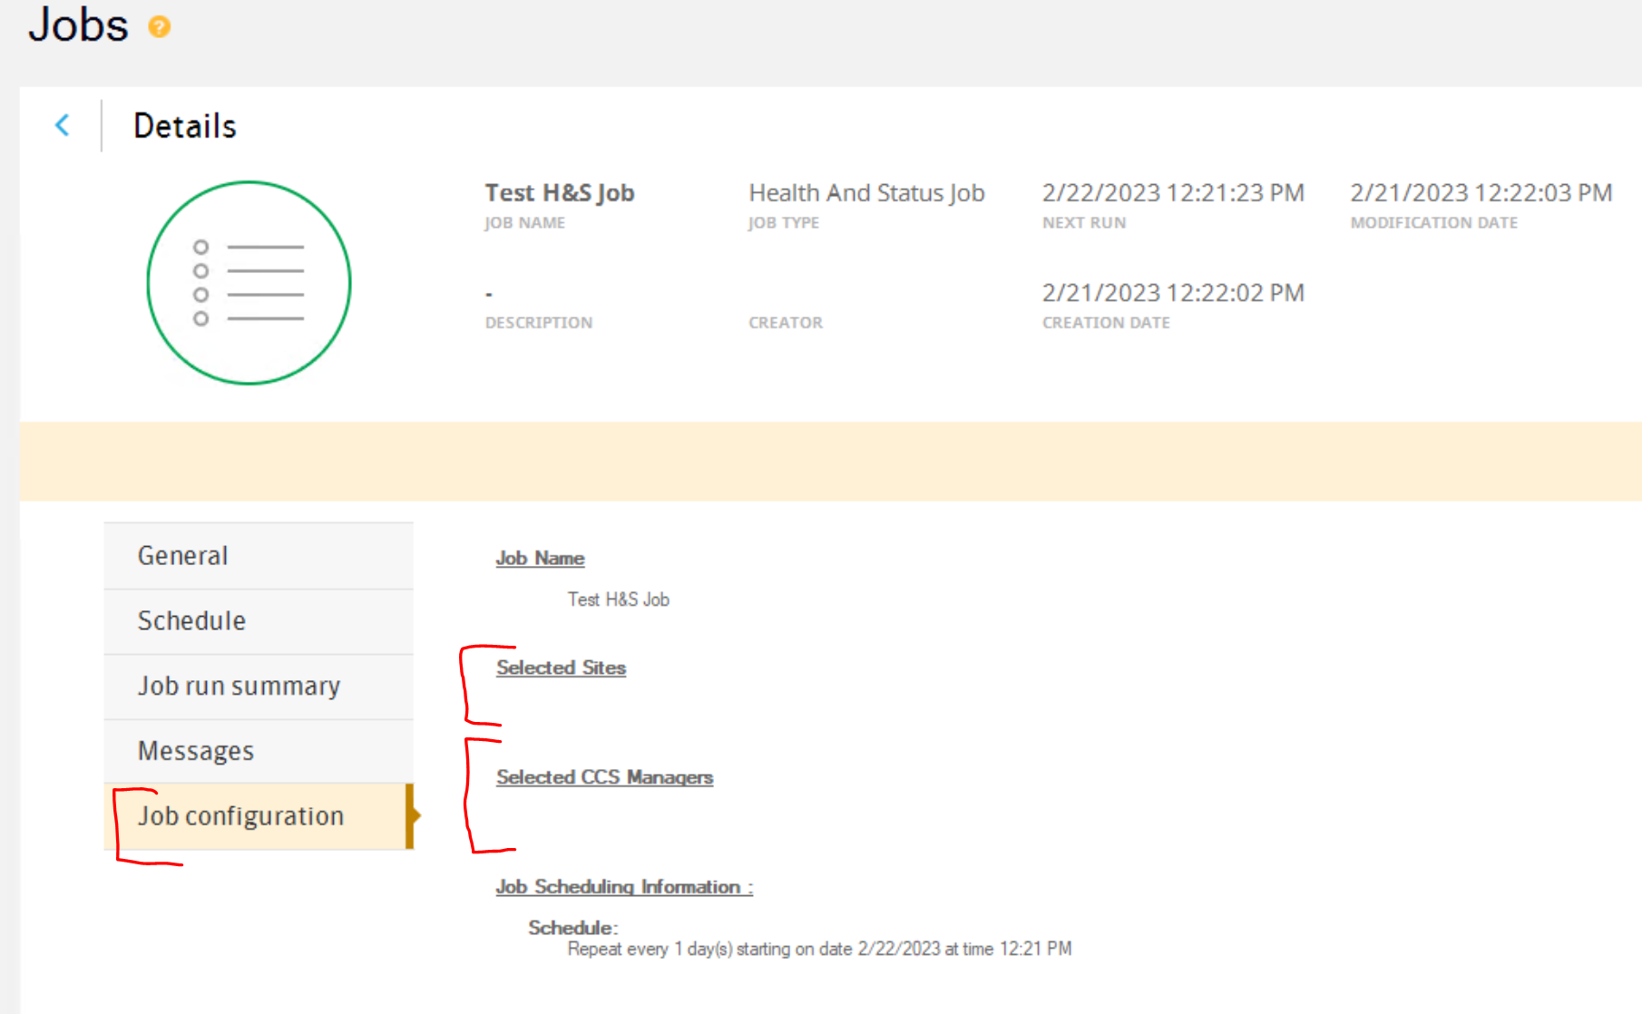Click the Creation Date value
This screenshot has height=1014, width=1642.
[1173, 293]
